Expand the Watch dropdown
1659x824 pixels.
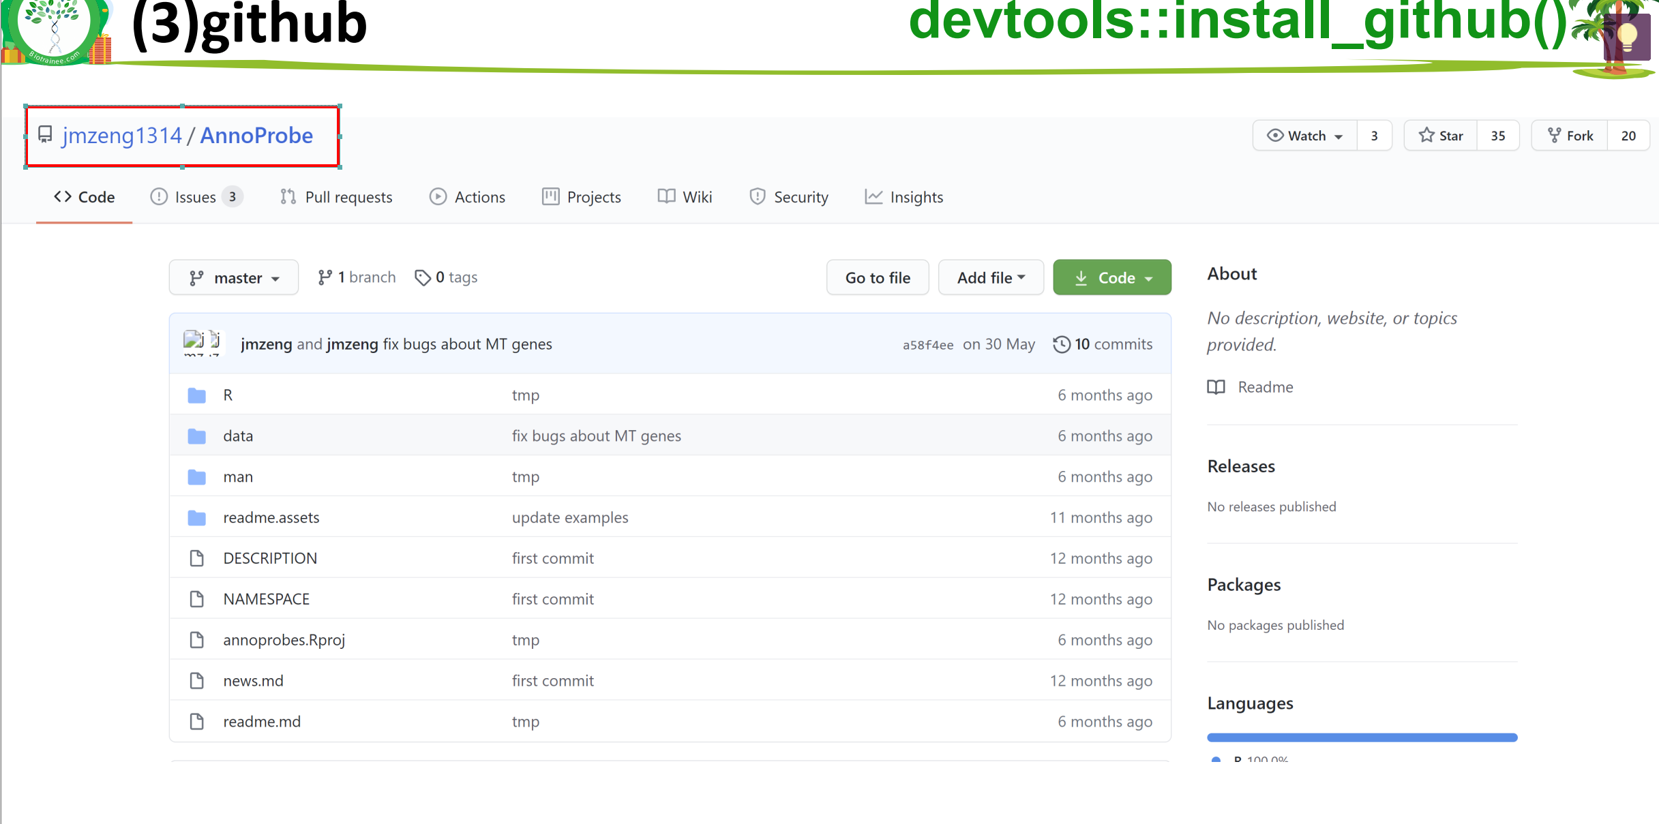[1305, 136]
